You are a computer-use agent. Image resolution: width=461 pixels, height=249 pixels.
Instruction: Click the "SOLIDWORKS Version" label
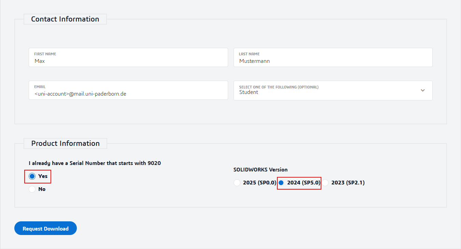coord(261,169)
